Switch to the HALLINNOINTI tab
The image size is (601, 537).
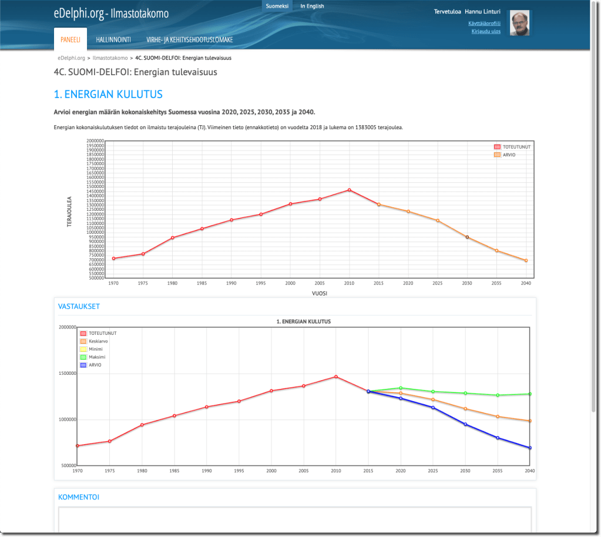pyautogui.click(x=113, y=39)
